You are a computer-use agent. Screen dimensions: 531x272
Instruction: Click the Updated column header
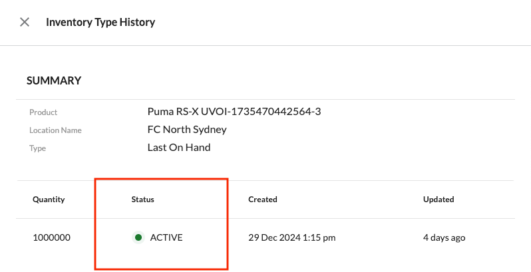[x=439, y=199]
